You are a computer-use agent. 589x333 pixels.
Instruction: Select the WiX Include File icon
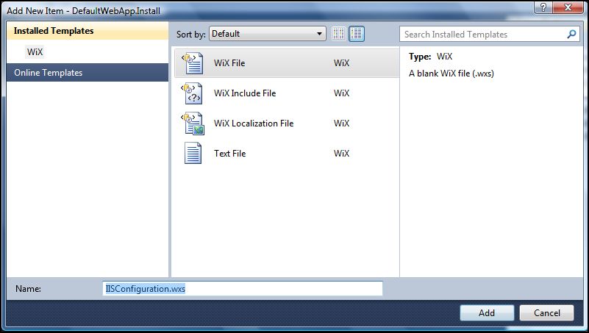click(193, 93)
